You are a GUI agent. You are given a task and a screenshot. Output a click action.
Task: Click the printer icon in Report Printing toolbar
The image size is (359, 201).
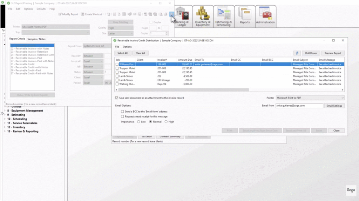pos(165,14)
